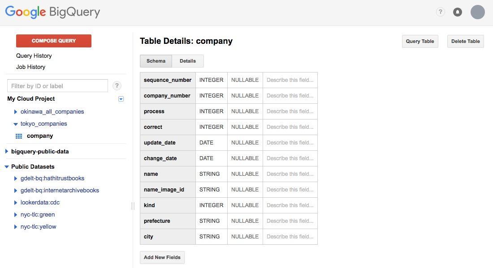
Task: Edit description for the company_number field
Action: coord(290,96)
